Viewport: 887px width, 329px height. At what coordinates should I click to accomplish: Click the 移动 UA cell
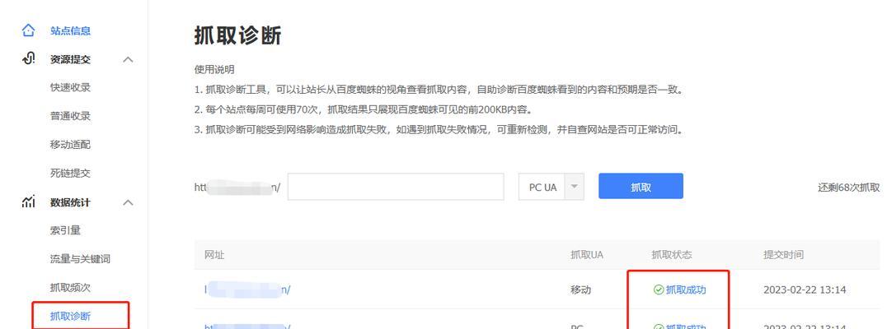(581, 290)
